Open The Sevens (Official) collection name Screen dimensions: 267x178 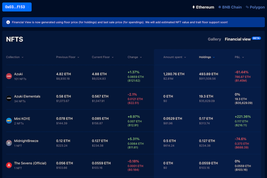[30, 163]
